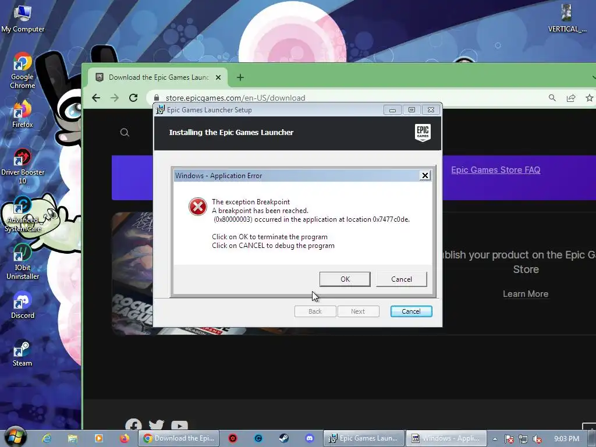Click the disabled Back button in Setup
Screen dimensions: 596x447
point(315,311)
